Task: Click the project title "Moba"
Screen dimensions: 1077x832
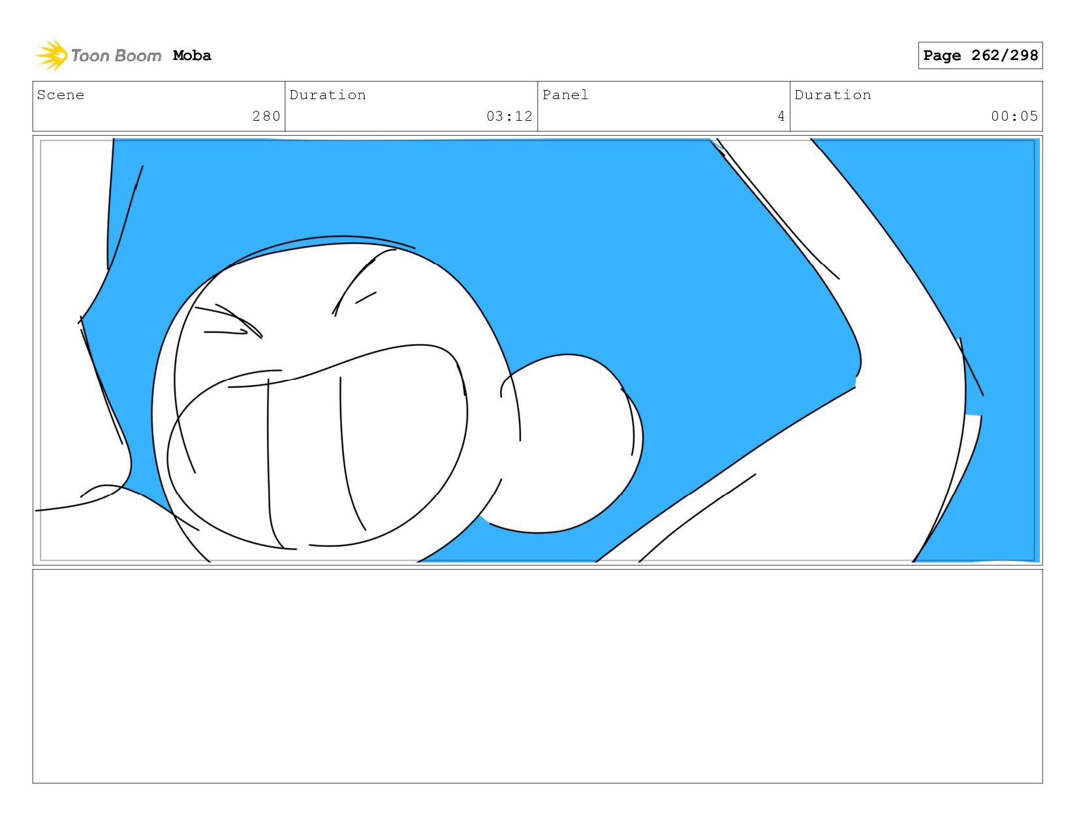Action: (192, 55)
